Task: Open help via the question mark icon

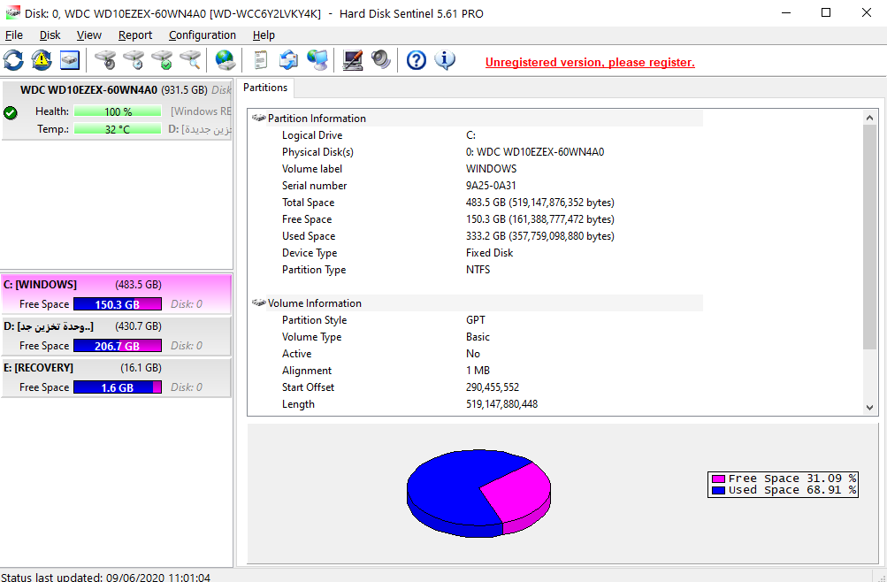Action: [x=417, y=60]
